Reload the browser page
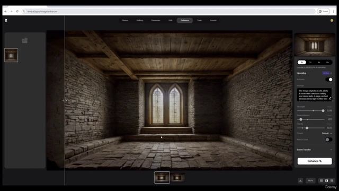The image size is (339, 191). (17, 11)
